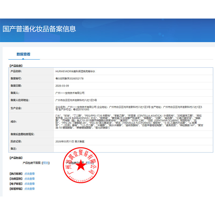Image resolution: width=215 pixels, height=215 pixels.
Task: Open 点击查看 link beside 功效宣称
Action: pyautogui.click(x=30, y=179)
